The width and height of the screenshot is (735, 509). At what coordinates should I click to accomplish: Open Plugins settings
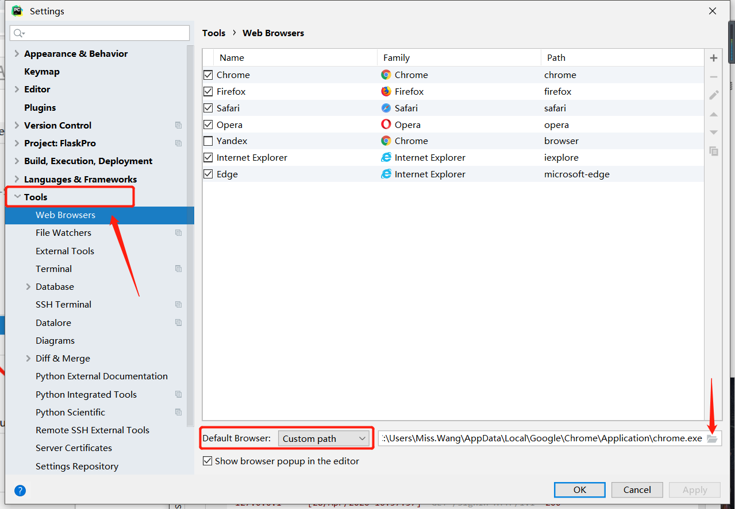pos(40,107)
